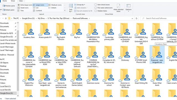Screen dimensions: 177x100
Task: Open Eyes Open - pass langpath.net folder
Action: pyautogui.click(x=45, y=77)
